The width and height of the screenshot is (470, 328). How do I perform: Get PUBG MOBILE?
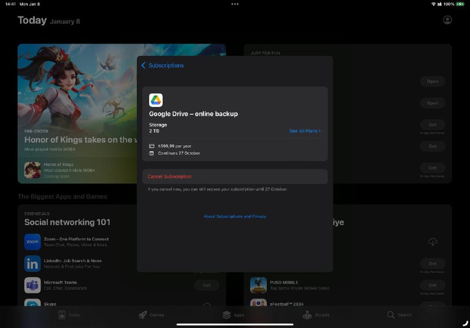432,285
